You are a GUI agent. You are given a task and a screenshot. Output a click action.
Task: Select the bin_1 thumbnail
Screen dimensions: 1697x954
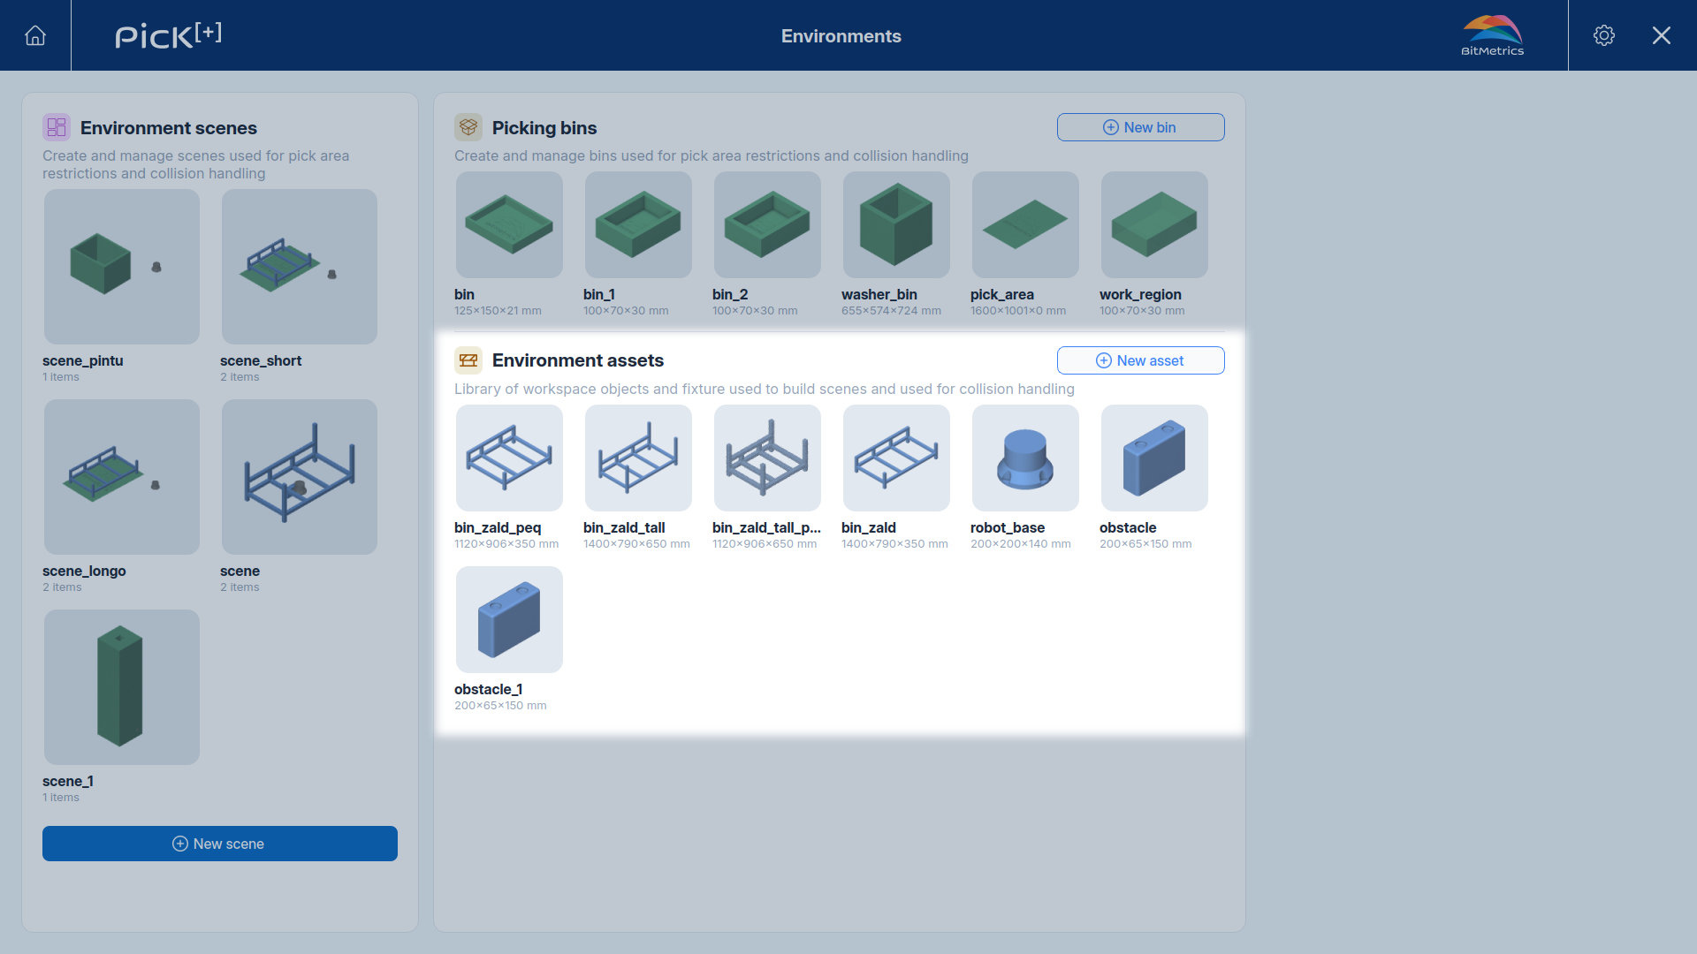[638, 225]
